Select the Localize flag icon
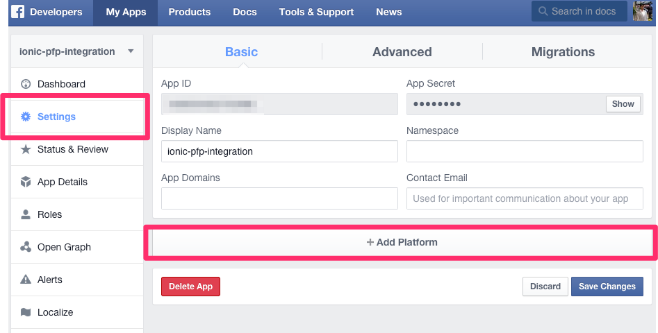Screen dimensions: 658x333 pos(26,312)
